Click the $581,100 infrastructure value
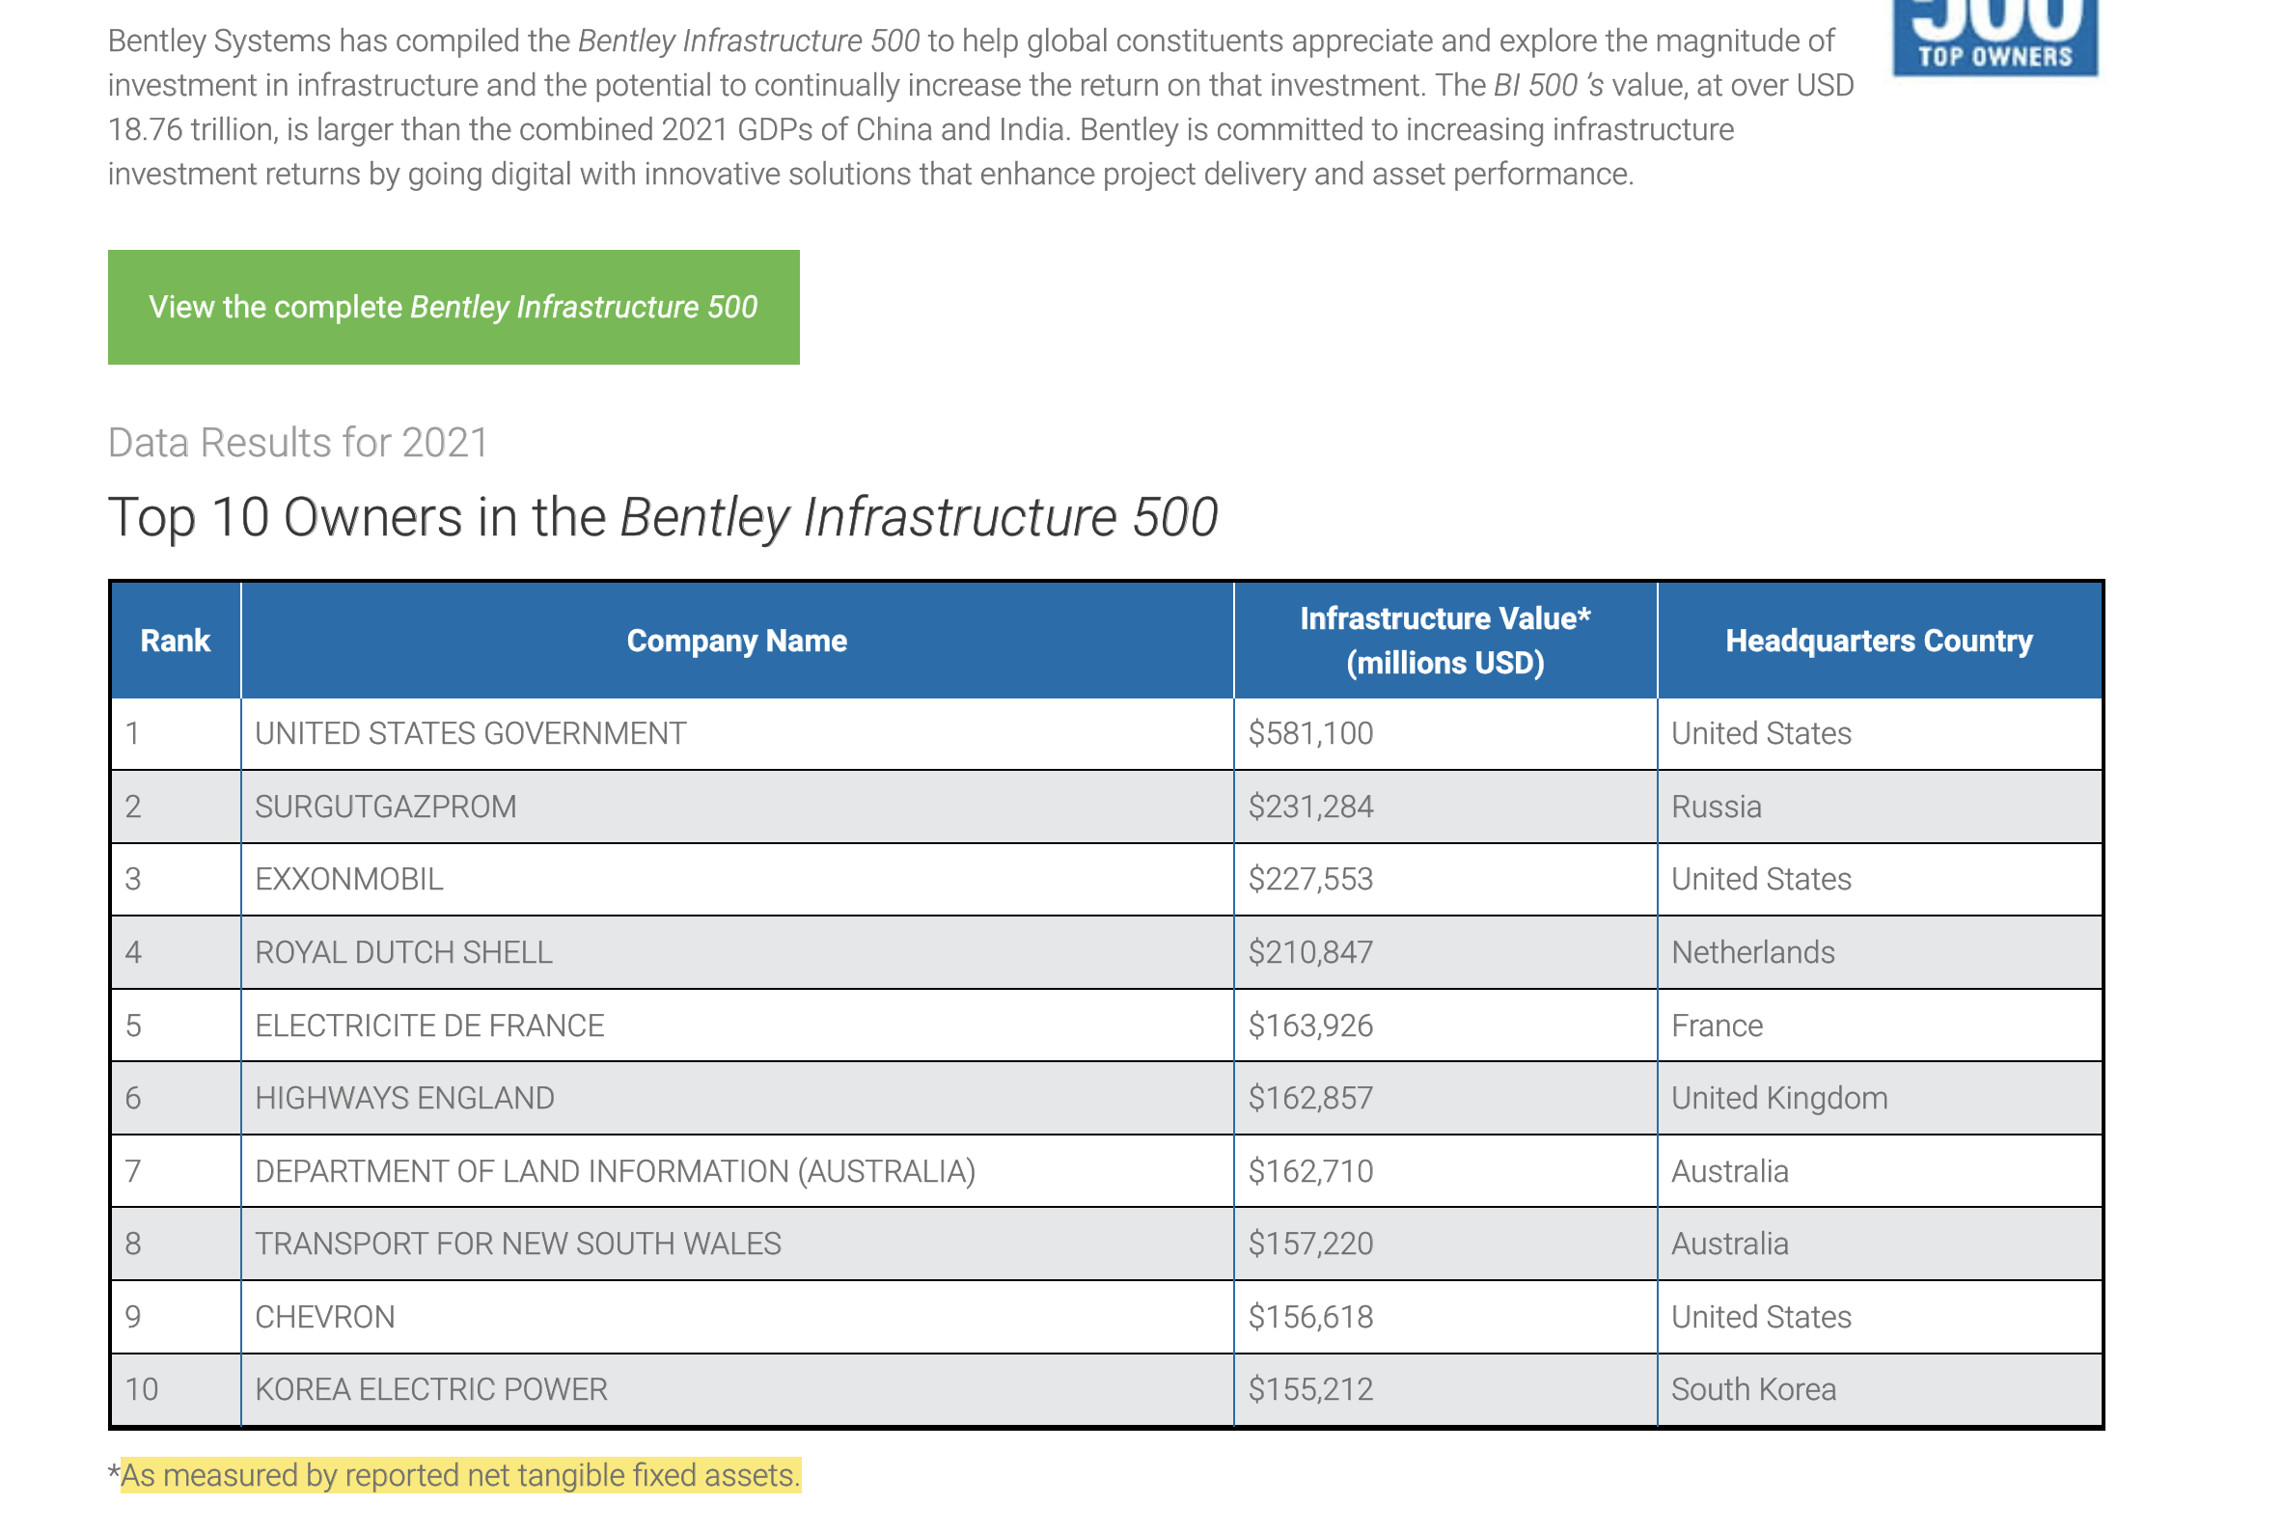2283x1532 pixels. (1310, 734)
